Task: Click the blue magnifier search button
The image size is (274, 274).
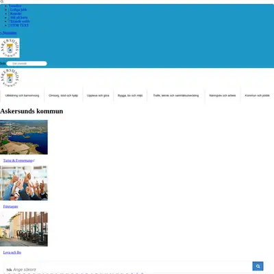Action: pos(258,266)
